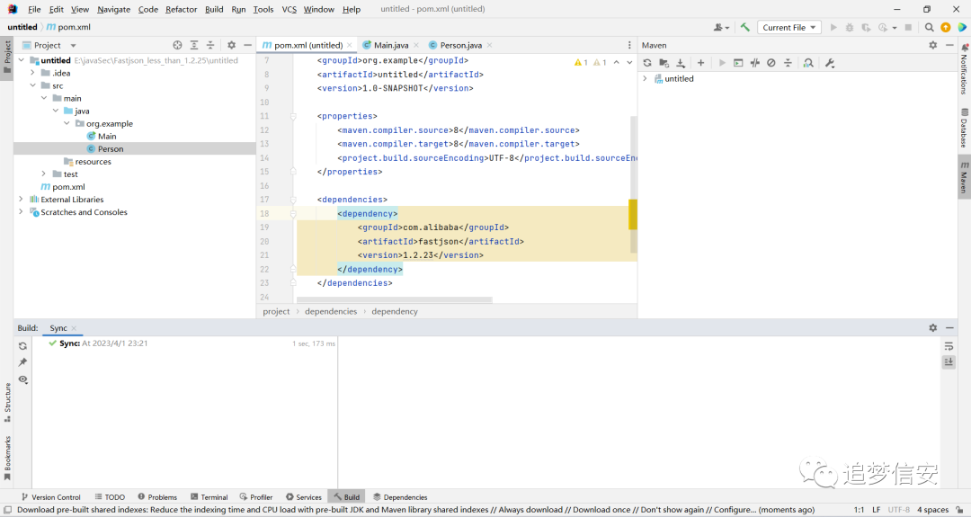Open the Project view dropdown arrow
The width and height of the screenshot is (971, 517).
[73, 45]
